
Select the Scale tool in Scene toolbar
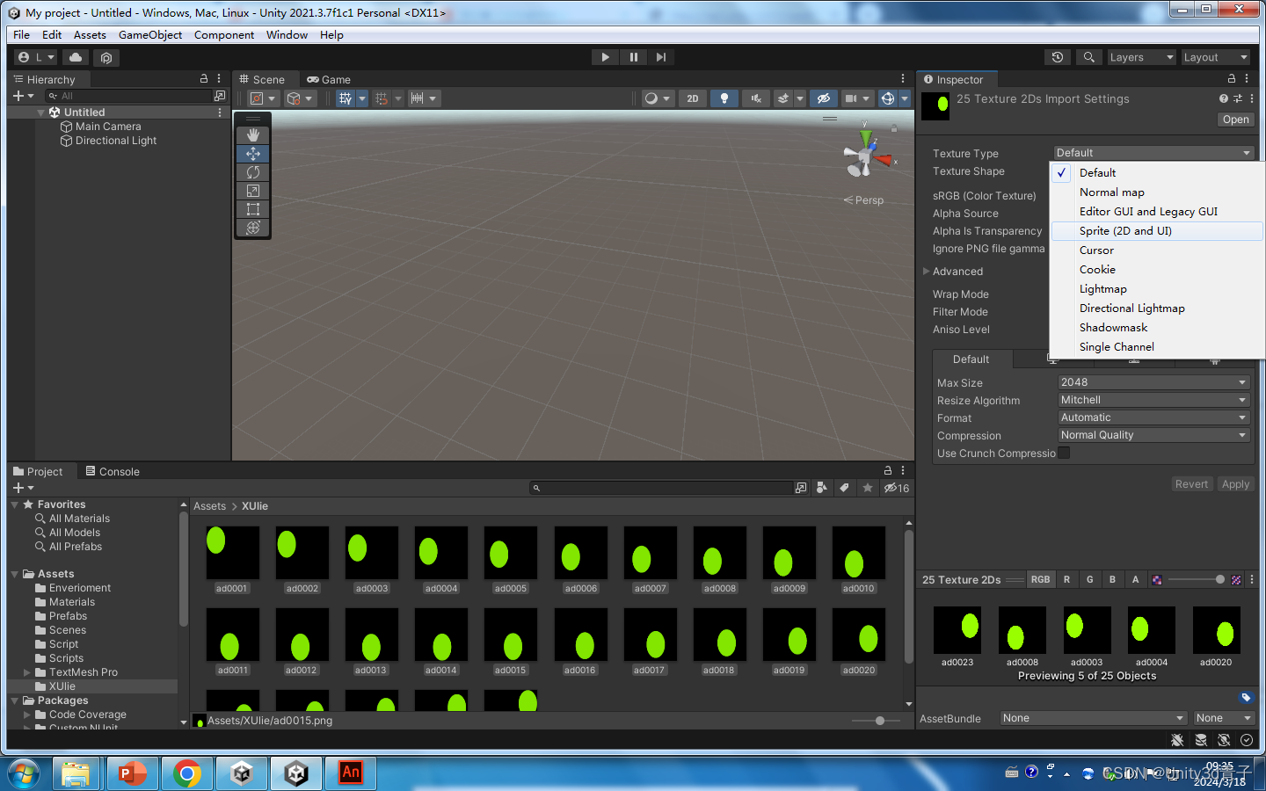[253, 191]
